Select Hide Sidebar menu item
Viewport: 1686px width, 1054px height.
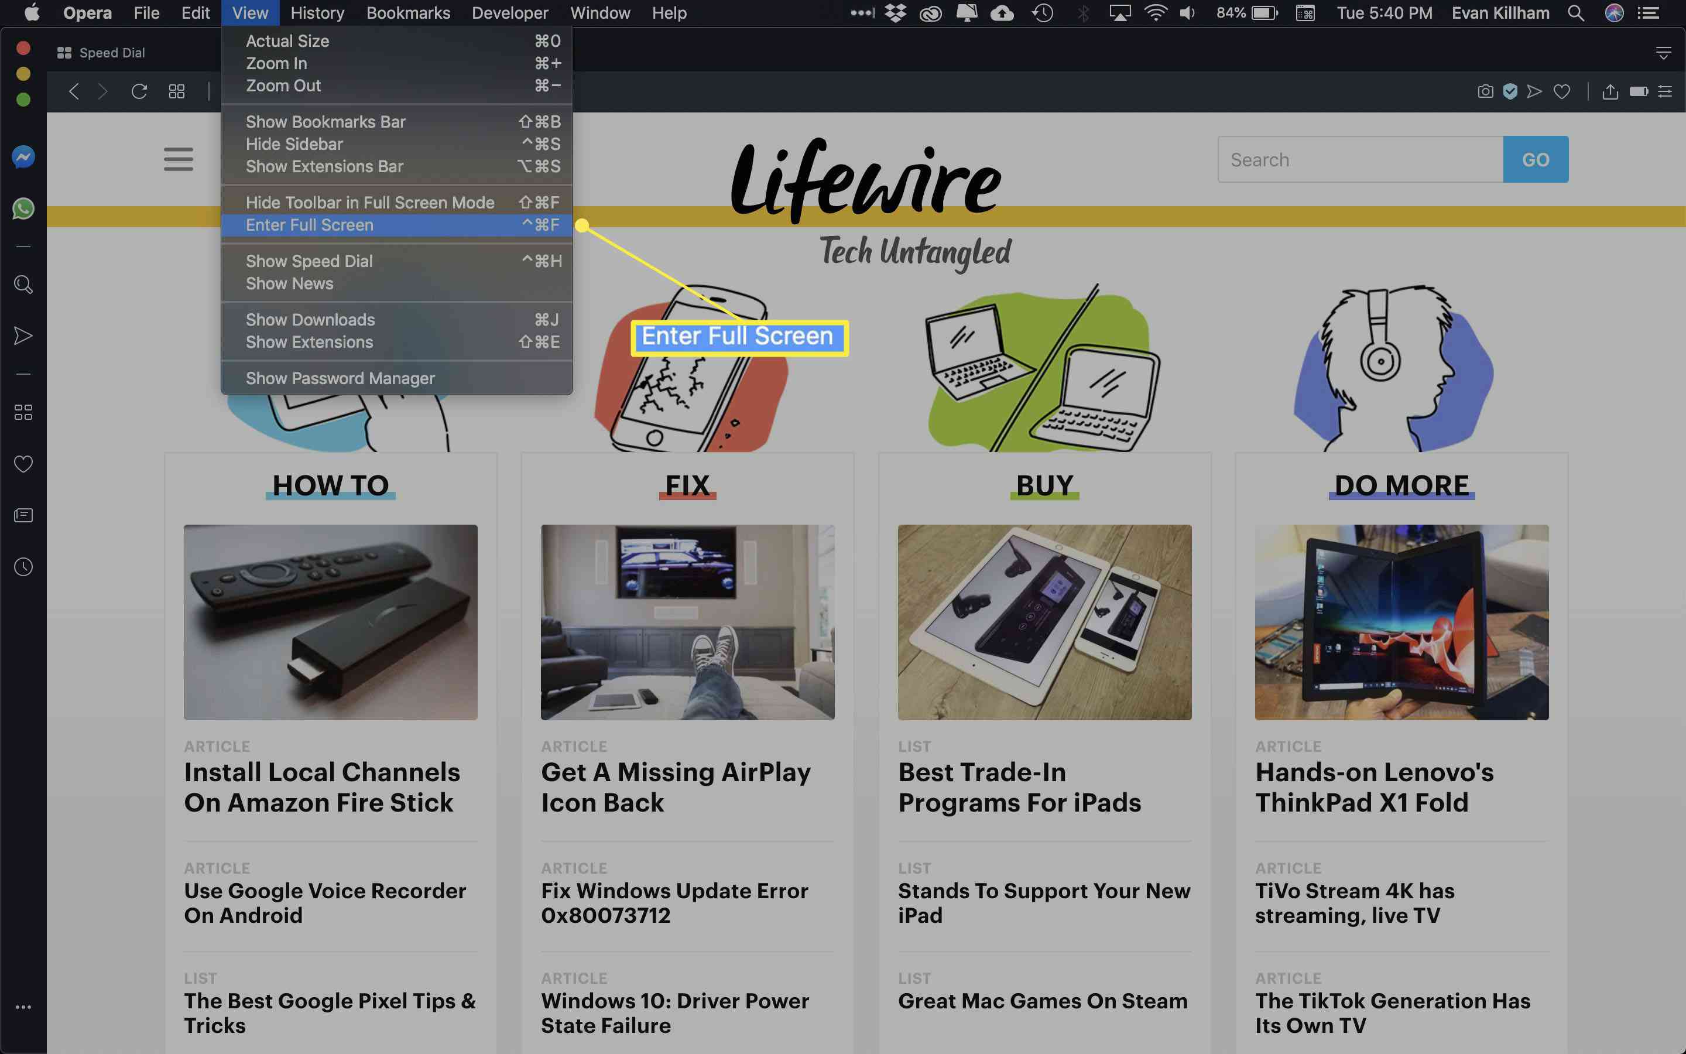pos(396,144)
